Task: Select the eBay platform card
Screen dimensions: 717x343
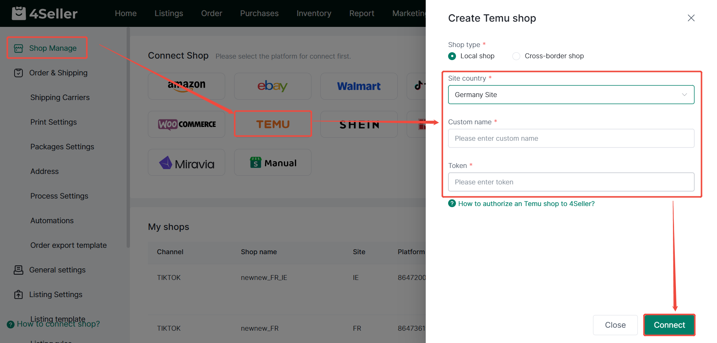Action: click(273, 86)
